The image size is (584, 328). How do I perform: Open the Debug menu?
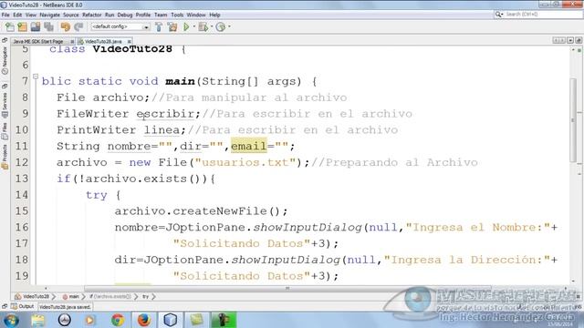click(125, 15)
